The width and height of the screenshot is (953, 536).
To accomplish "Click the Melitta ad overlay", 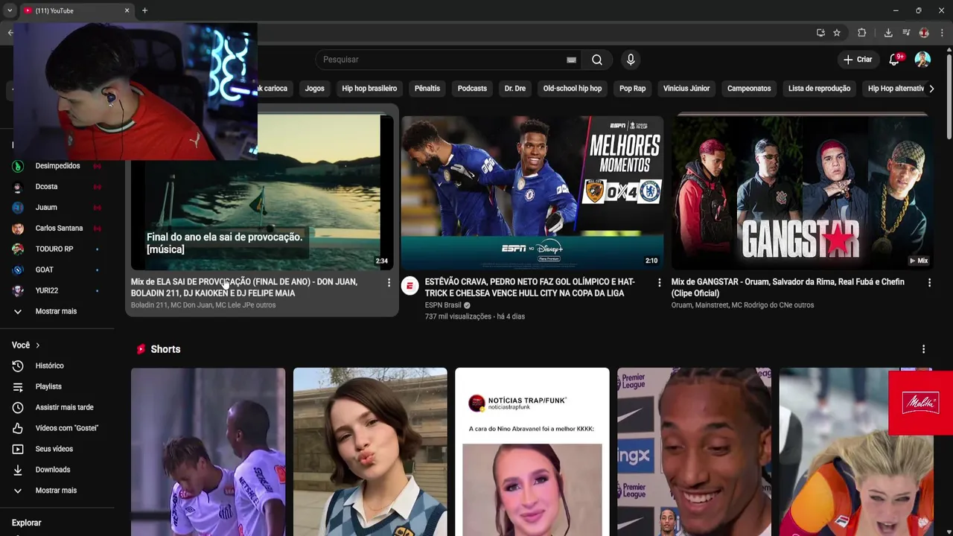I will pyautogui.click(x=920, y=403).
